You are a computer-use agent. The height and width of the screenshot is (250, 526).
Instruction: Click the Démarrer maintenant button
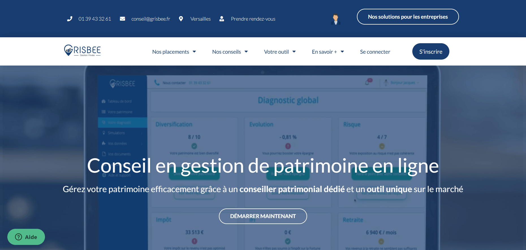click(x=263, y=216)
